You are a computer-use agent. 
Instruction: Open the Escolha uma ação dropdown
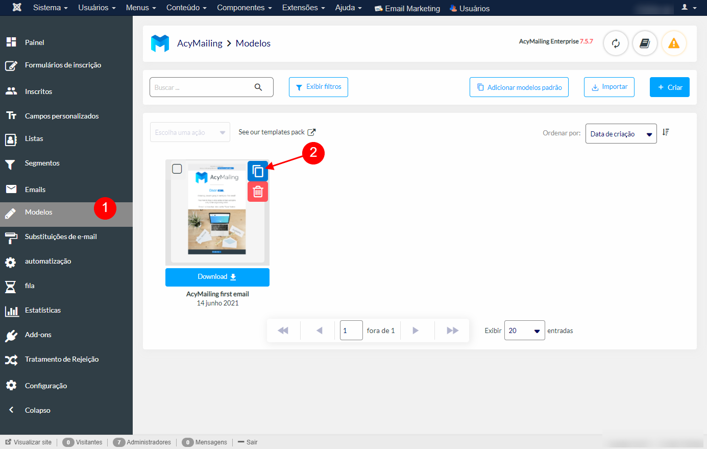[x=189, y=132]
